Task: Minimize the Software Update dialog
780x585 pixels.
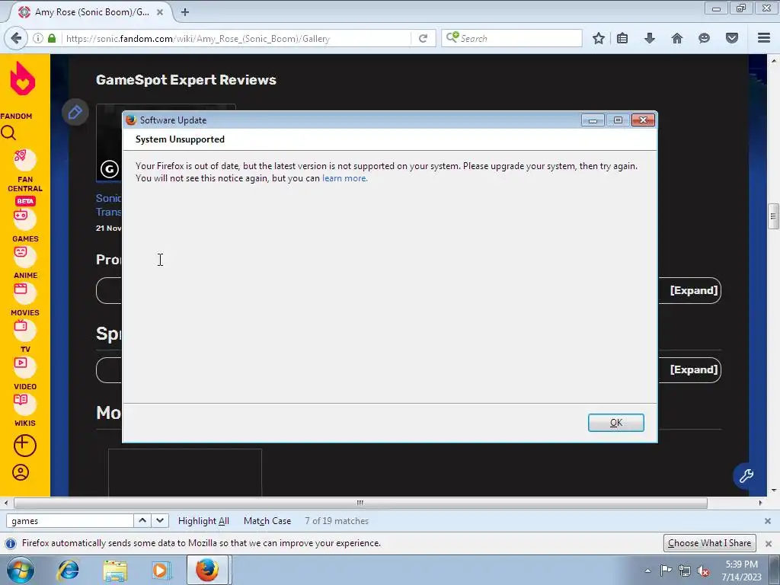Action: (593, 120)
